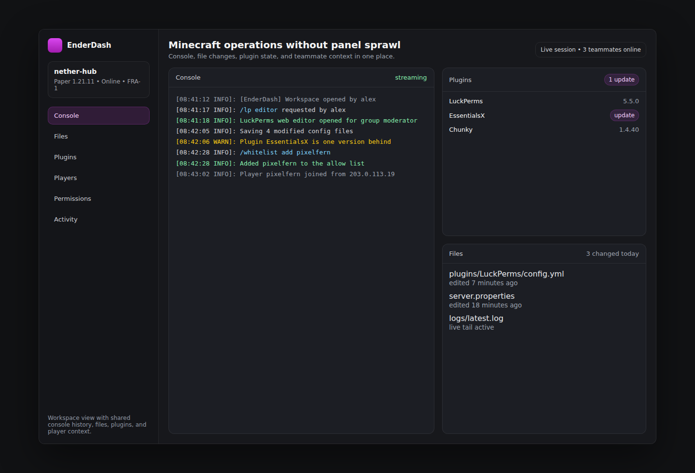This screenshot has width=695, height=473.
Task: Select the LuckPerms web editor opened log line
Action: tap(296, 121)
